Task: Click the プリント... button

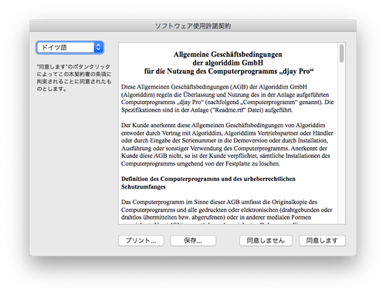Action: [x=141, y=240]
